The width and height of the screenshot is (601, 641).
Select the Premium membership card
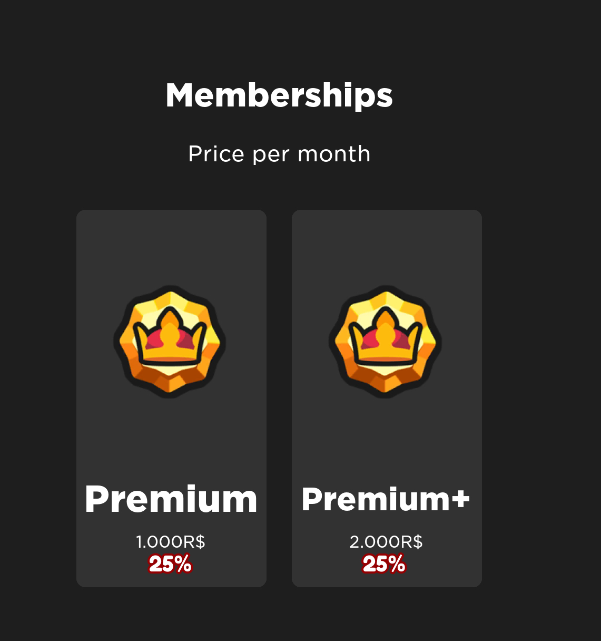tap(171, 399)
